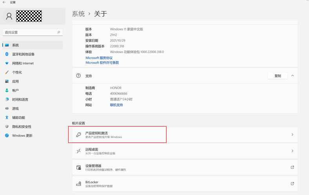Collapse the Support section chevron
The height and width of the screenshot is (195, 309).
click(x=293, y=76)
